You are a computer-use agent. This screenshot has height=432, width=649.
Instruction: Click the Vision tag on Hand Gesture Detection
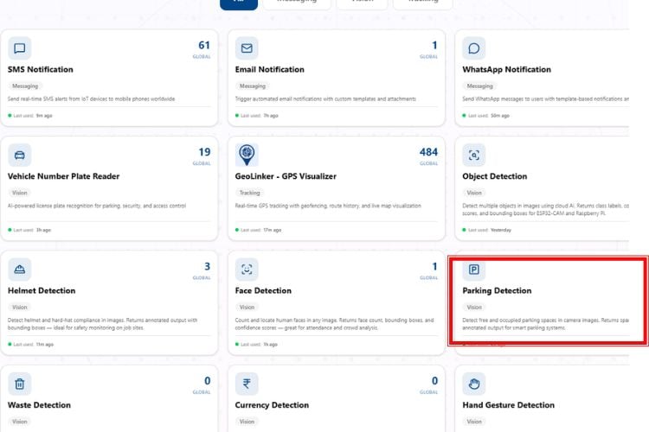pyautogui.click(x=474, y=422)
